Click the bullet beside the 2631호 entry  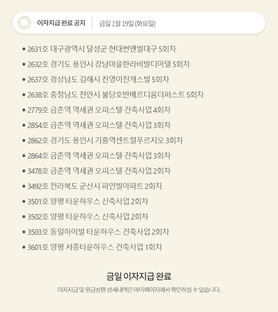(x=24, y=49)
